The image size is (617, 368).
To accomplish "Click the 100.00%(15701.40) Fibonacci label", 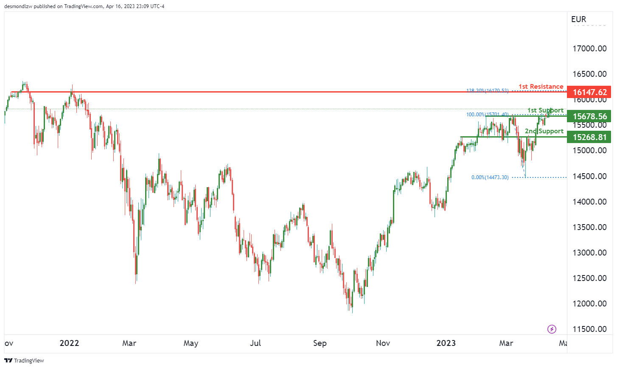I will (x=487, y=115).
